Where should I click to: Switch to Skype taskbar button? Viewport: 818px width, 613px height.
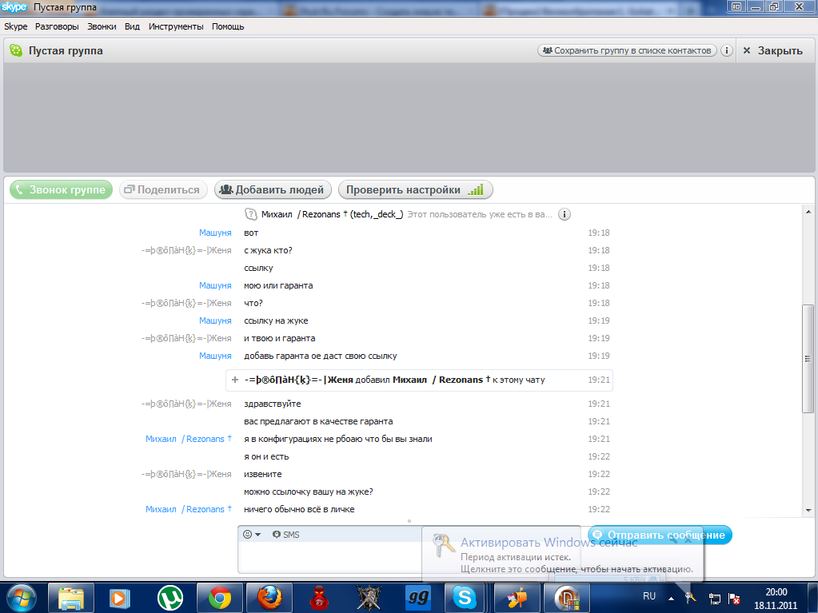pos(465,598)
